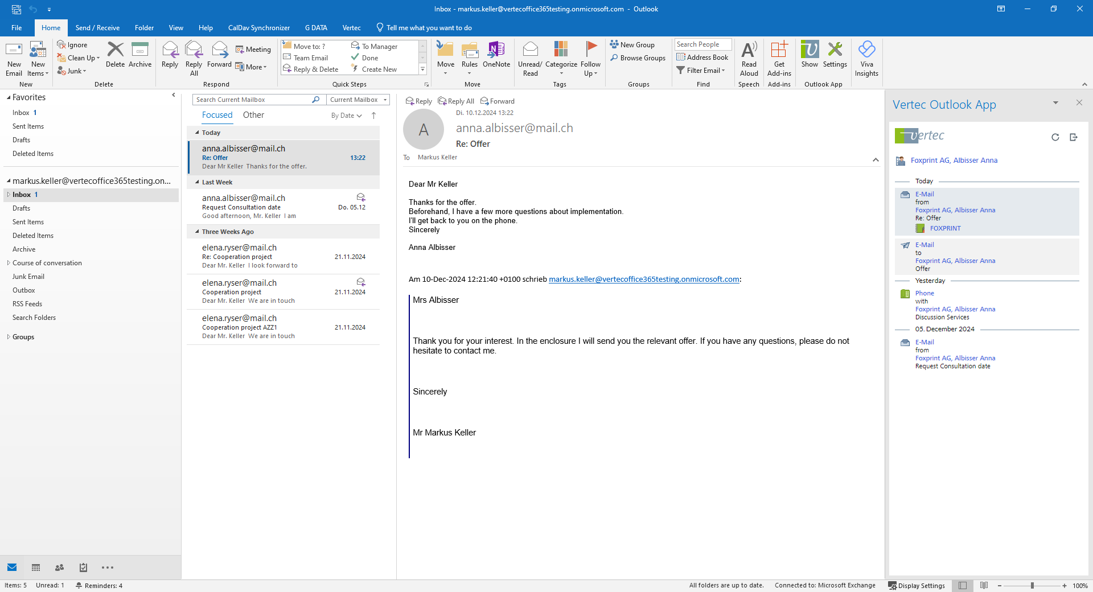The image size is (1093, 592).
Task: Open the People view from the navigation bar
Action: pyautogui.click(x=59, y=568)
